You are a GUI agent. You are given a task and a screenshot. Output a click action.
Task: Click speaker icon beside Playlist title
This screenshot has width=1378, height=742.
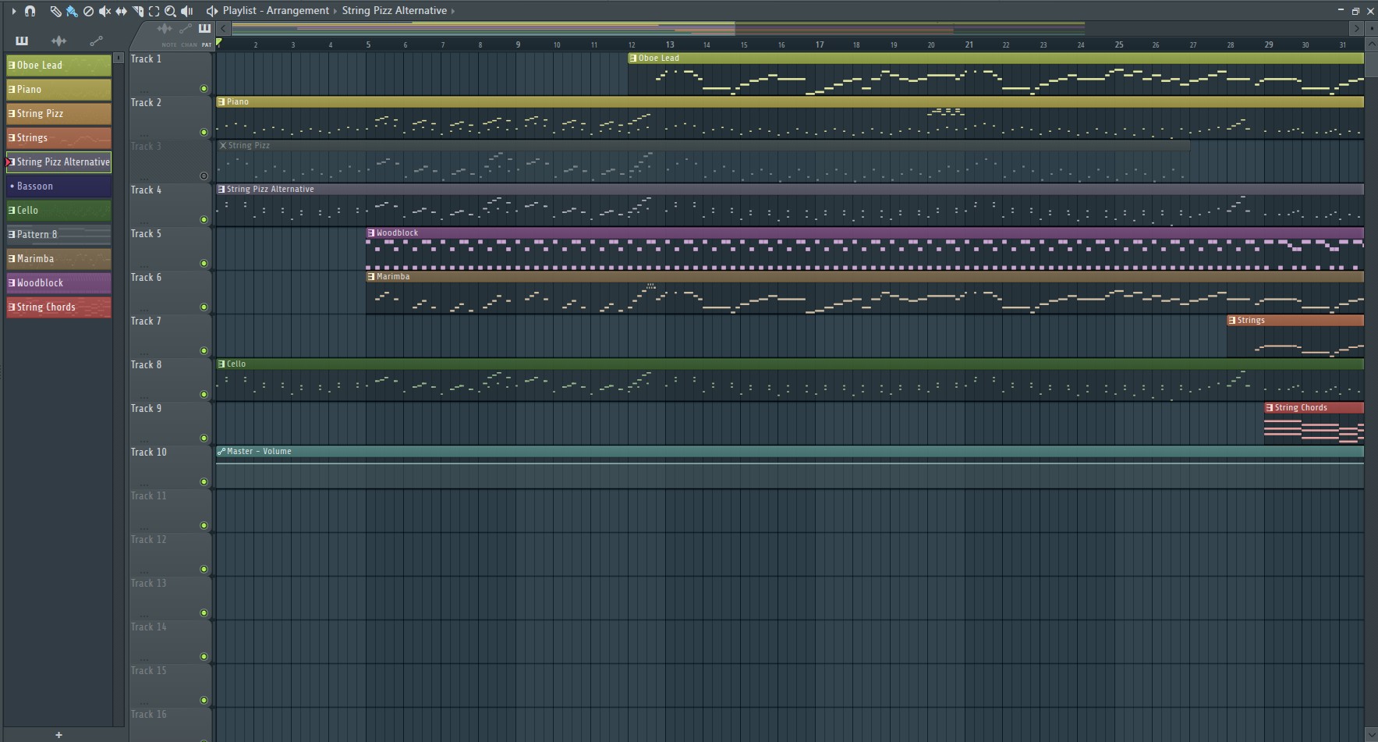(211, 11)
